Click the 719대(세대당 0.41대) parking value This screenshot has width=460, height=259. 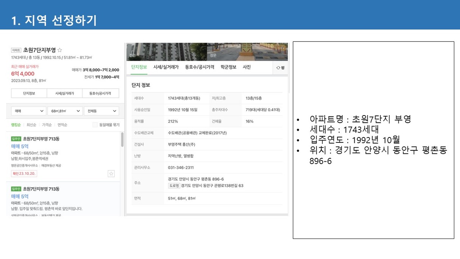tap(263, 110)
